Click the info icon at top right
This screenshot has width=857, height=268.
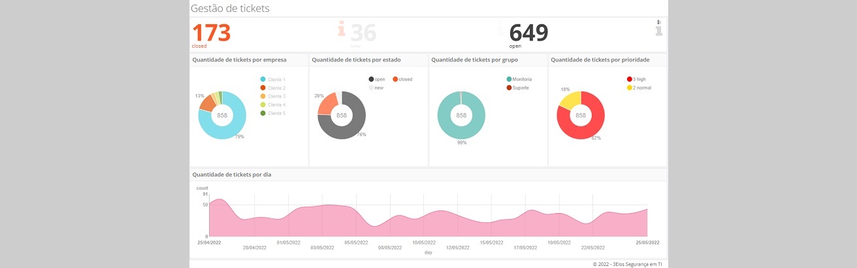tap(658, 28)
